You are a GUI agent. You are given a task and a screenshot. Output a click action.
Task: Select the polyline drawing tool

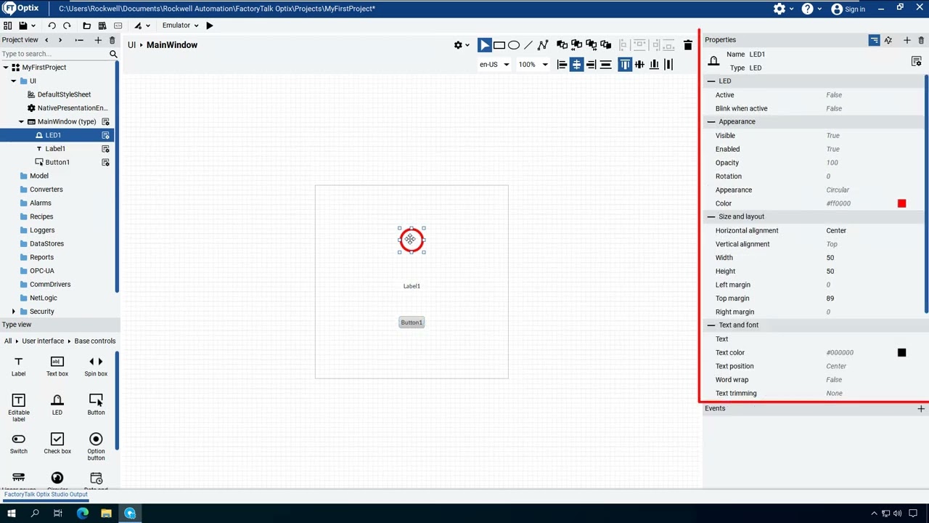tap(543, 45)
